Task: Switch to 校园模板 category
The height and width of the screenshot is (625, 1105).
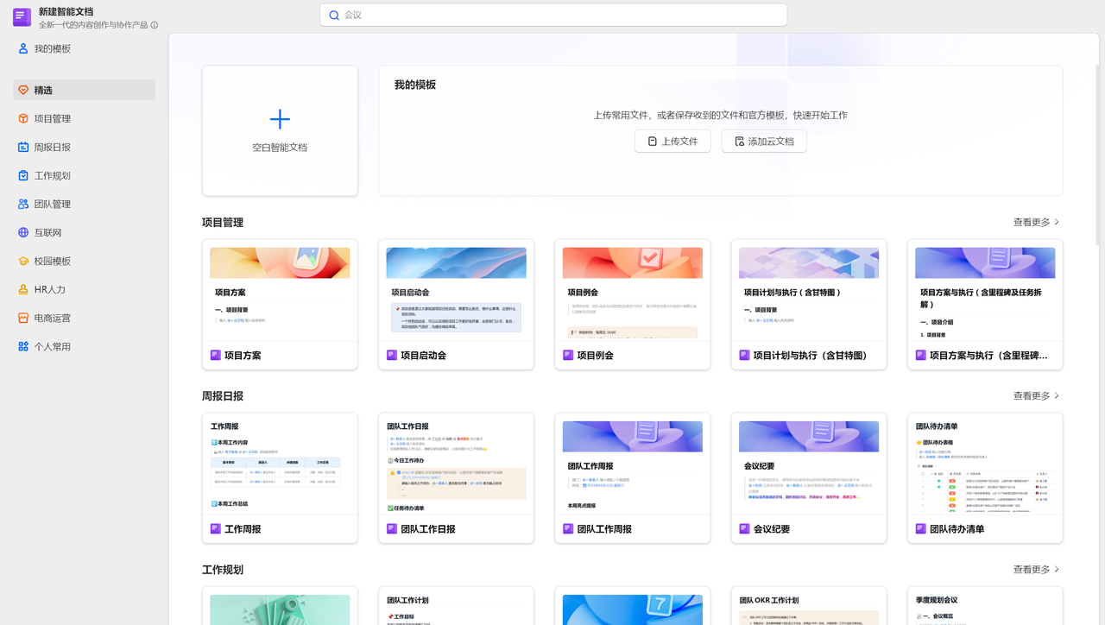Action: [x=84, y=261]
